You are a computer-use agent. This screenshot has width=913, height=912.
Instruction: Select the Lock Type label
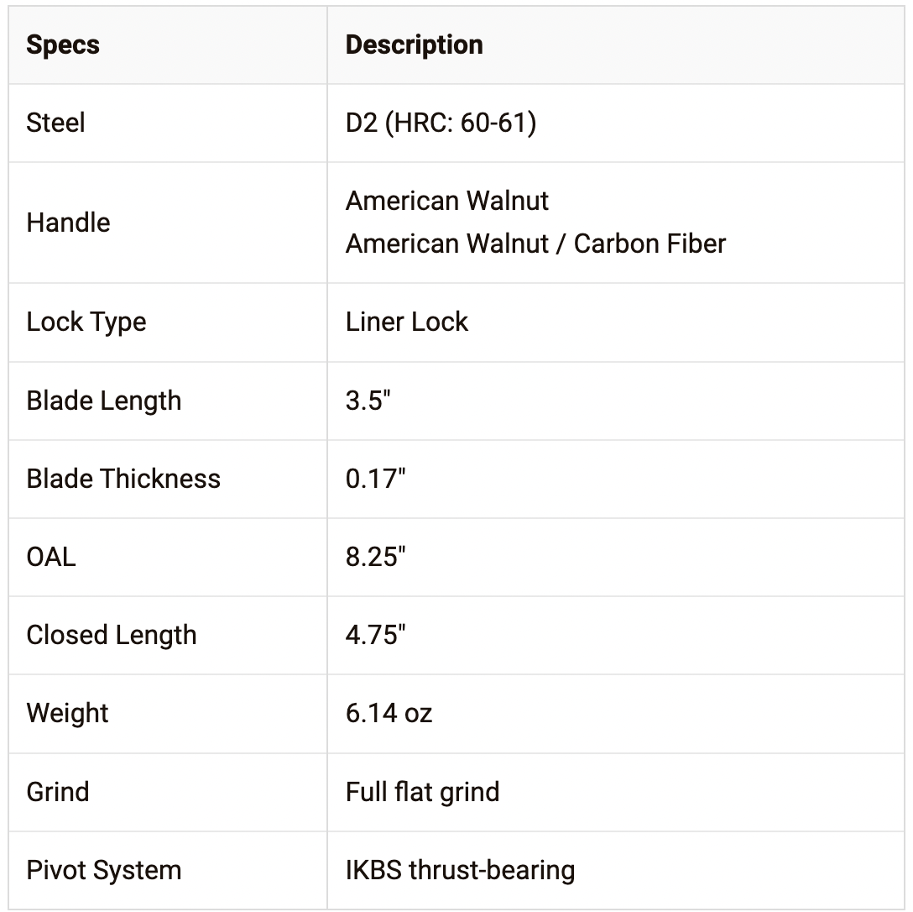coord(86,322)
